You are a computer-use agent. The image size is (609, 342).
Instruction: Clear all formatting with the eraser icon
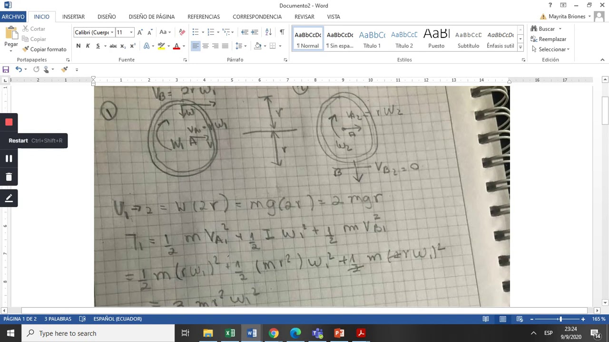pos(182,32)
